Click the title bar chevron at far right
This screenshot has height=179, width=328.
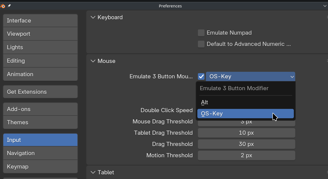pos(324,6)
